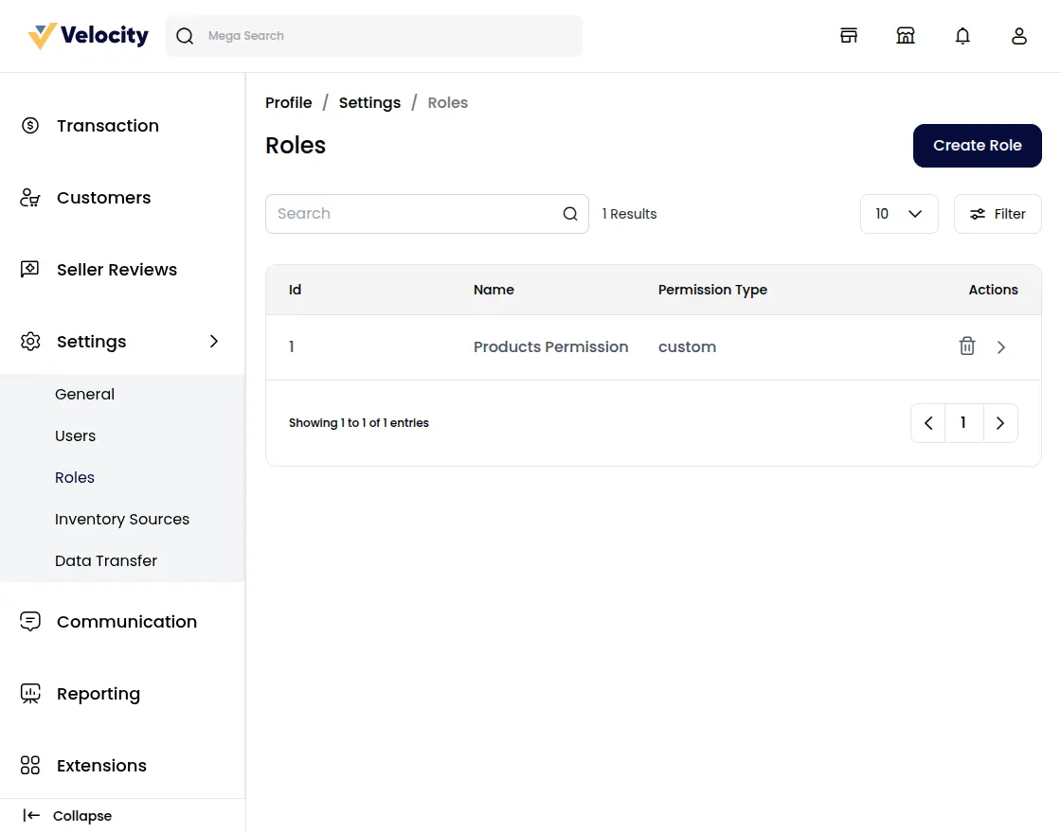This screenshot has width=1061, height=833.
Task: Click the storefront icon in header
Action: point(849,36)
